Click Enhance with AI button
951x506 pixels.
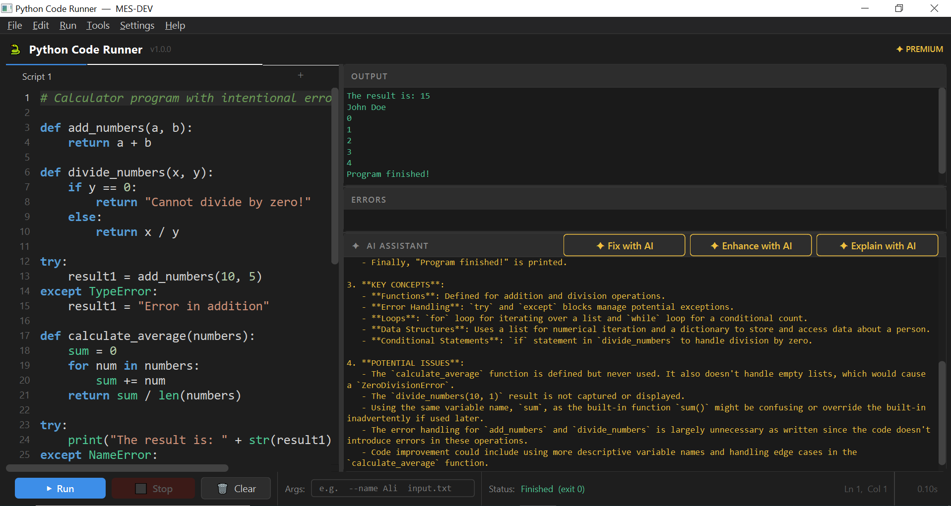pos(751,245)
